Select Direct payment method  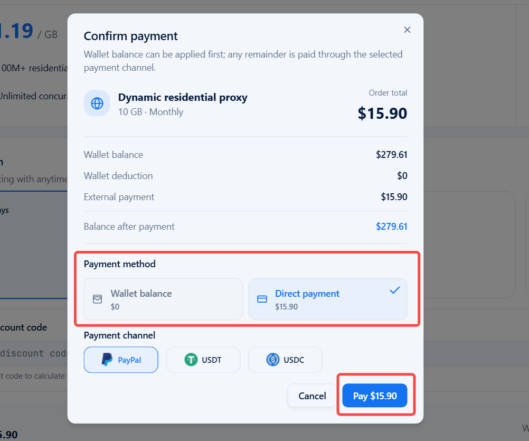pos(328,299)
